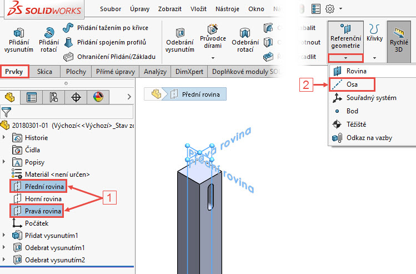Click the boundary cut icon below lofted cut
Screen dimensions: 416x274
pos(268,57)
